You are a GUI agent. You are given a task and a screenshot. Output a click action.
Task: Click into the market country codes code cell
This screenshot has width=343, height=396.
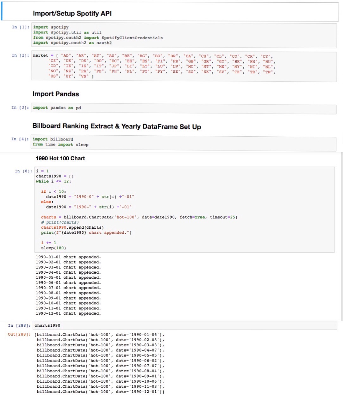point(184,66)
